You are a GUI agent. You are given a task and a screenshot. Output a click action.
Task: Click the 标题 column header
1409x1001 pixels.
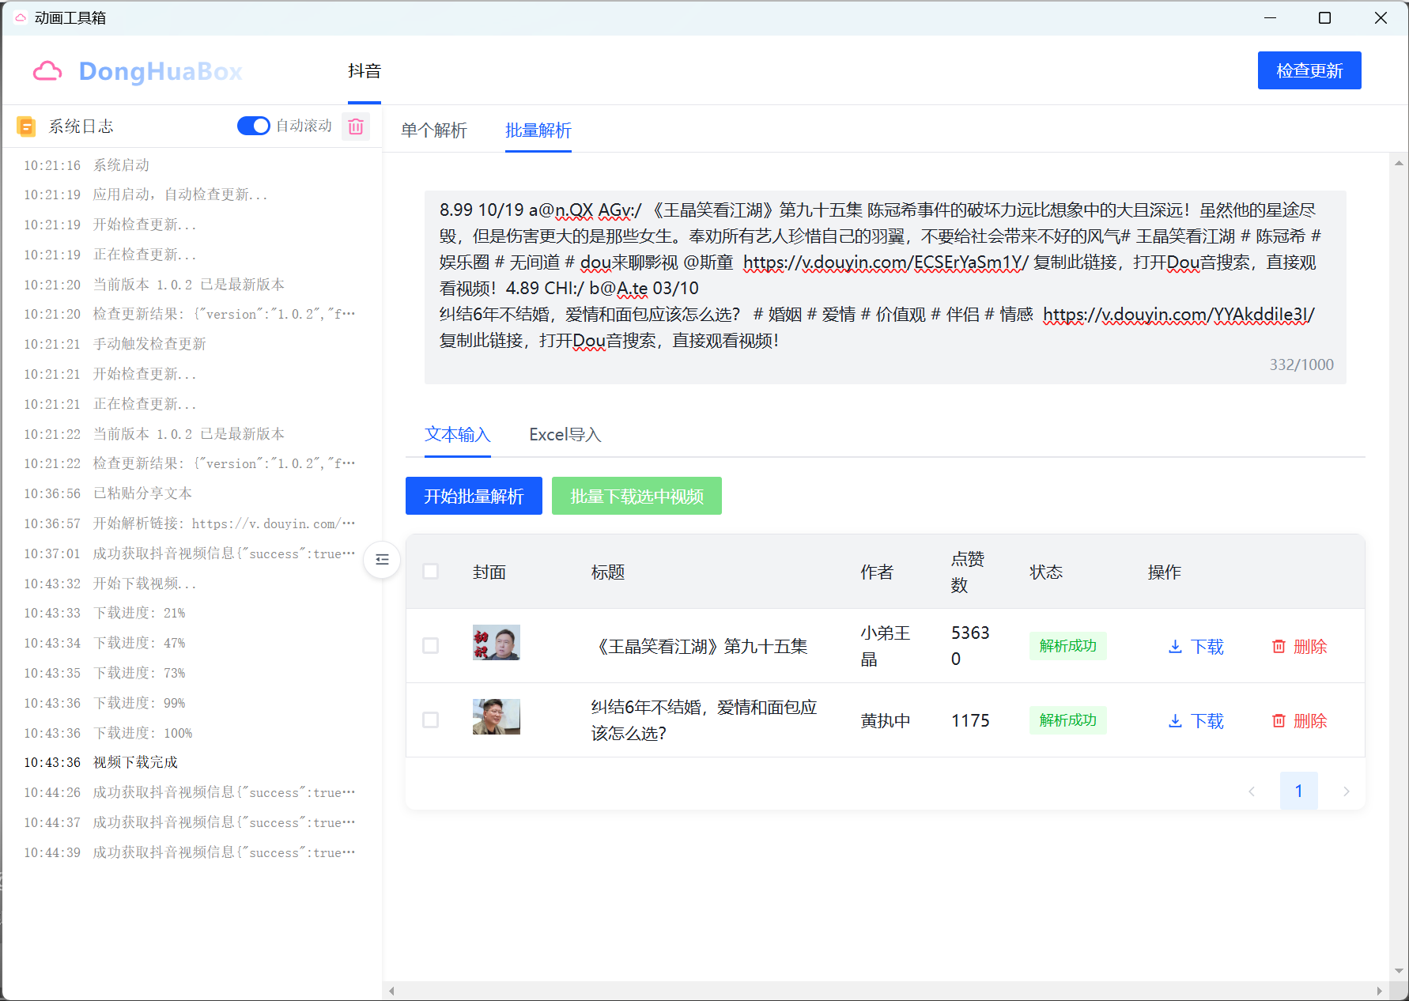(608, 572)
